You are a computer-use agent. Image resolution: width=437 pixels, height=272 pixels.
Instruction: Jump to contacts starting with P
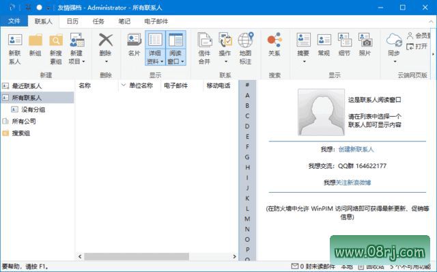(247, 249)
